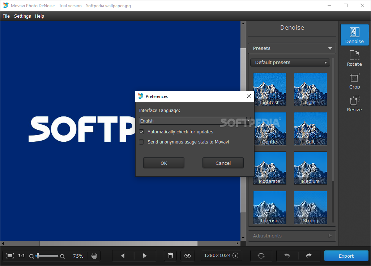Click the presets panel scrollbar
The image size is (371, 266).
point(333,119)
